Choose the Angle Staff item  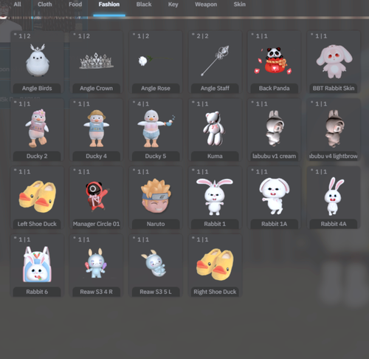(x=215, y=61)
